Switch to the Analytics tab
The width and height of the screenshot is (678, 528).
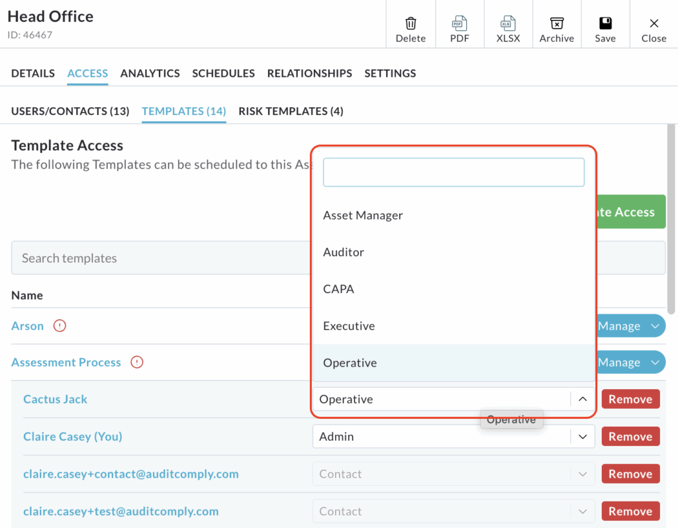pyautogui.click(x=150, y=73)
